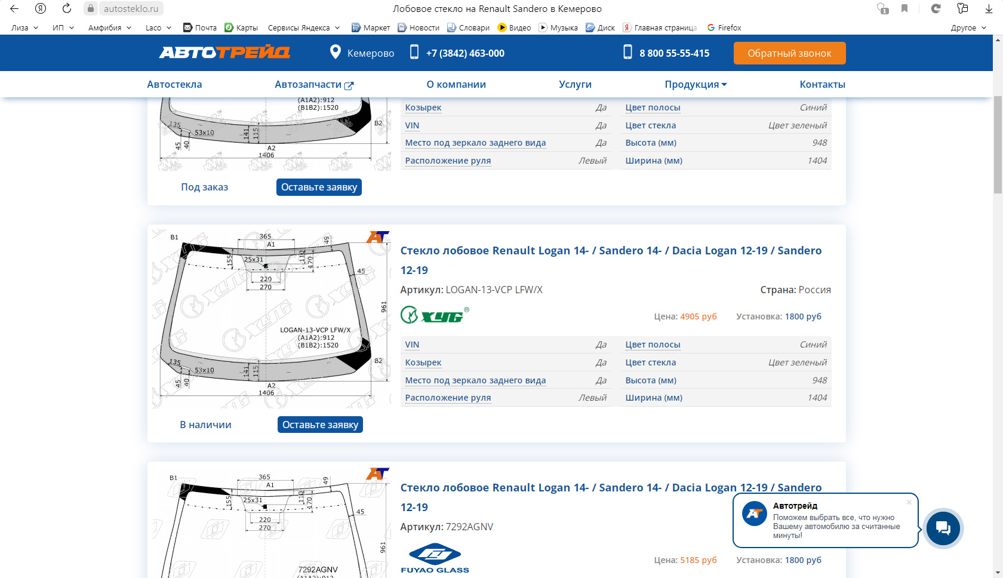Open the Карты bookmark

(241, 27)
